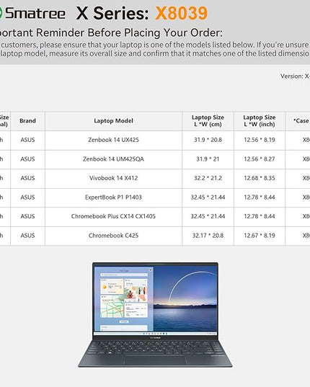Click the Important Reminder heading text
Image resolution: width=310 pixels, height=387 pixels.
111,33
